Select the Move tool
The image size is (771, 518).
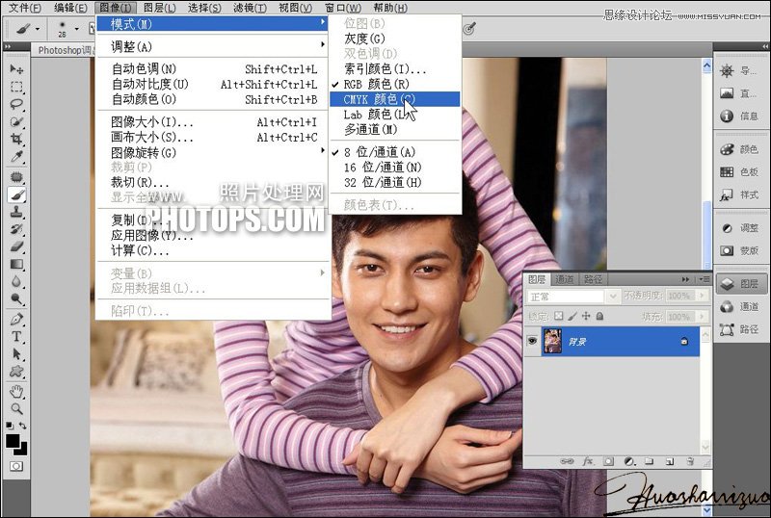click(16, 68)
